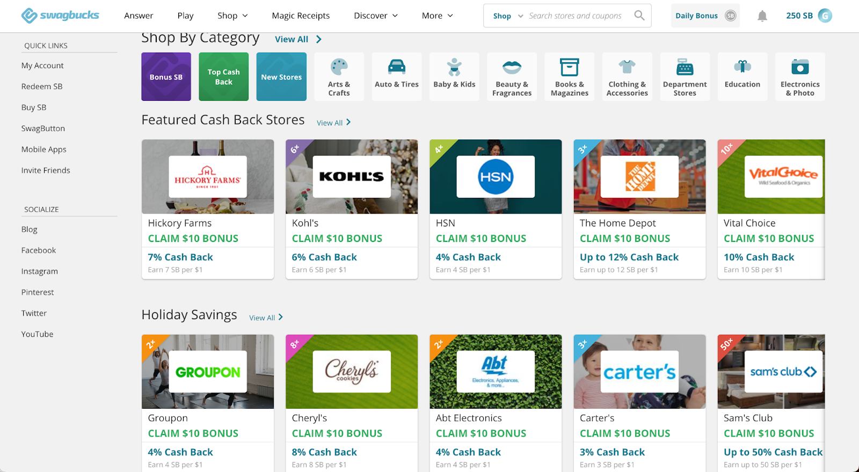This screenshot has width=859, height=472.
Task: Click the Daily Bonus button
Action: 705,16
